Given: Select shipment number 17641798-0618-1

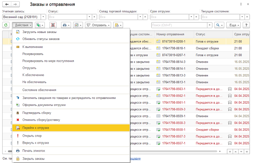Looking at the screenshot, I should 174,48.
